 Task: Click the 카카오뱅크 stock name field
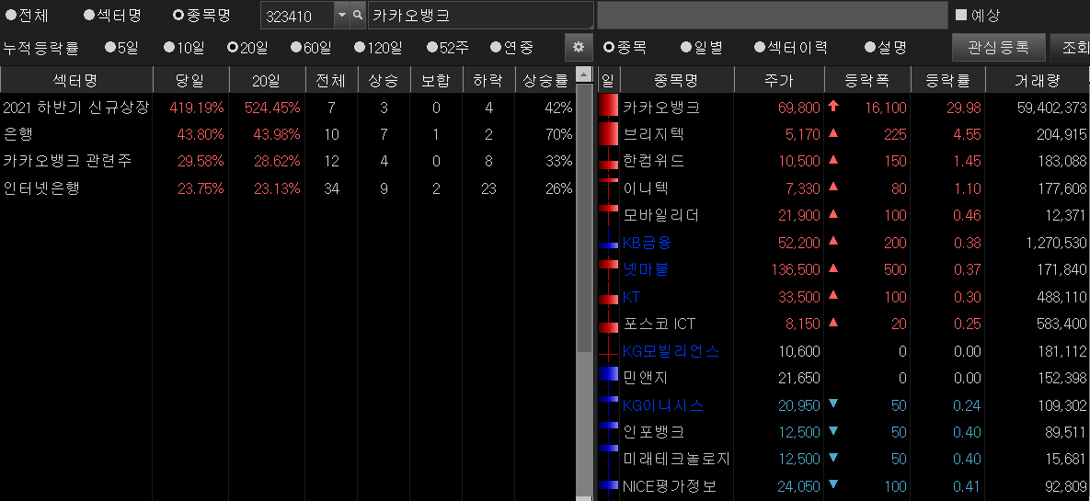(x=481, y=16)
